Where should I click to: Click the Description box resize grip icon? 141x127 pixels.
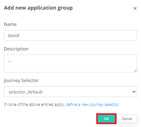[x=135, y=71]
